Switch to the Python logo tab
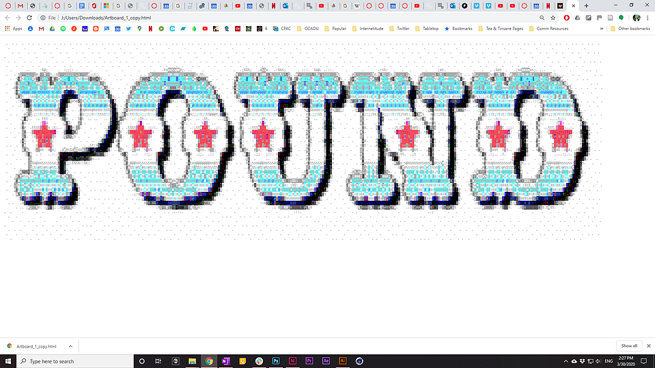 [202, 6]
